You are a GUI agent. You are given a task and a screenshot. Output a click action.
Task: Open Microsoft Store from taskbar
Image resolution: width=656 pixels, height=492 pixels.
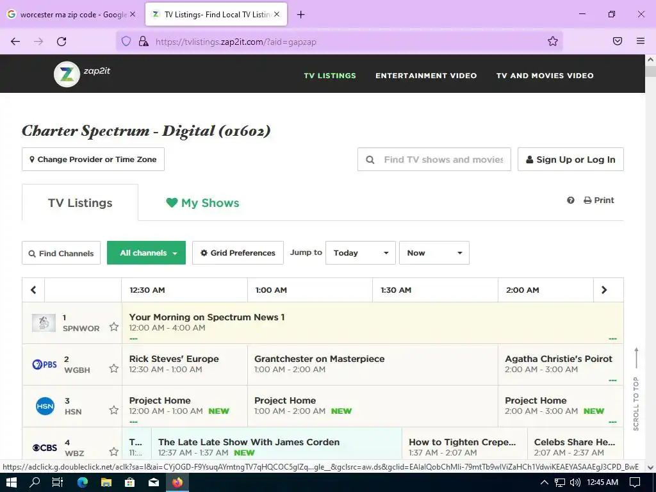tap(129, 482)
